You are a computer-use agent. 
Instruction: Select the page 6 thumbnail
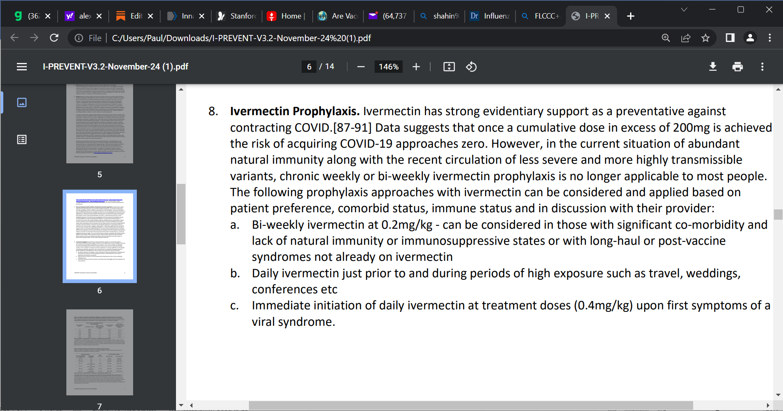point(100,236)
